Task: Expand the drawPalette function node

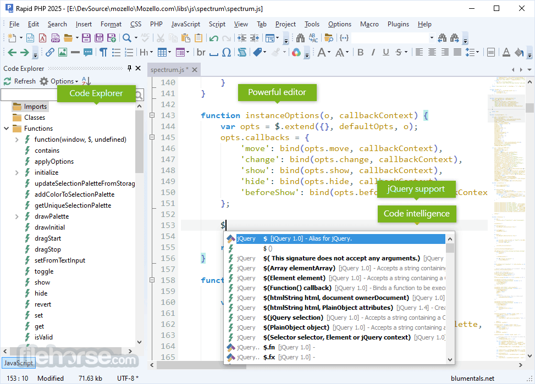Action: [x=16, y=216]
